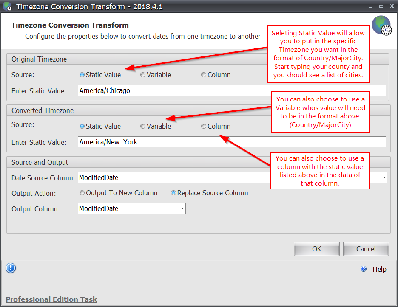The height and width of the screenshot is (307, 398).
Task: Click the Cancel button
Action: coord(366,248)
